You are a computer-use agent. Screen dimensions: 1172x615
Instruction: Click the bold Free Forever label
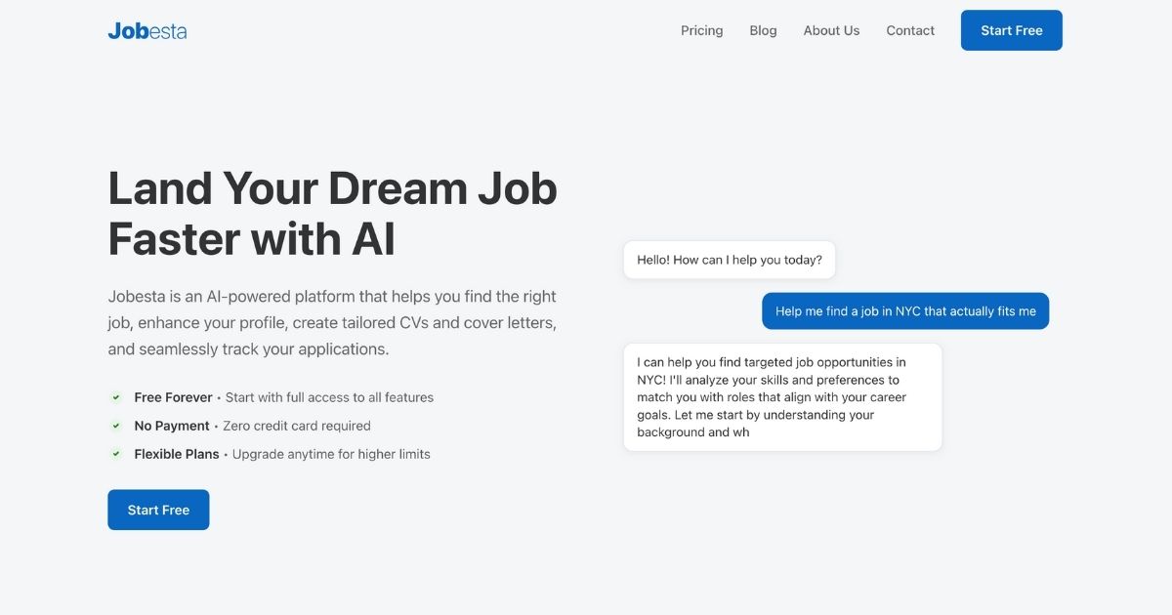[x=173, y=397]
